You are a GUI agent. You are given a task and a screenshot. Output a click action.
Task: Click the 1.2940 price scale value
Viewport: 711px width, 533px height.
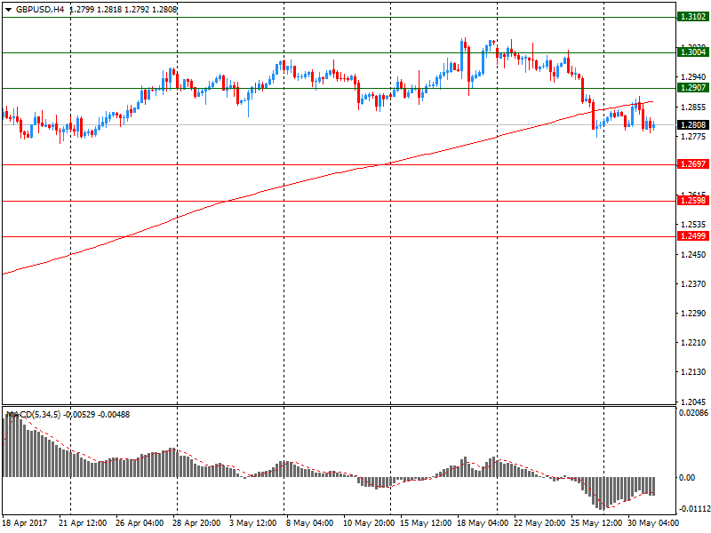[x=694, y=77]
